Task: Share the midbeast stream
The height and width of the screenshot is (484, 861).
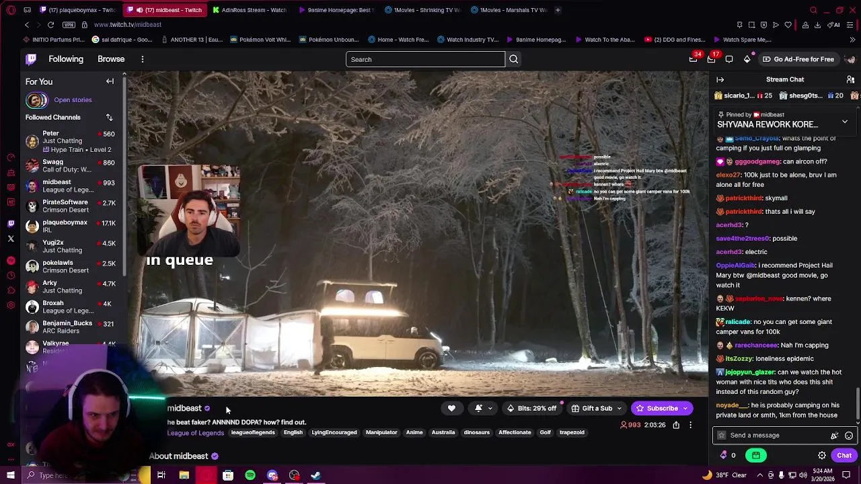Action: [676, 425]
